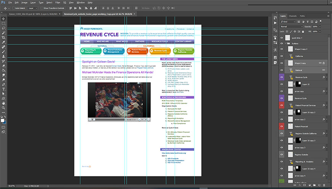Image resolution: width=332 pixels, height=189 pixels.
Task: Select the Zoom tool
Action: 3,108
